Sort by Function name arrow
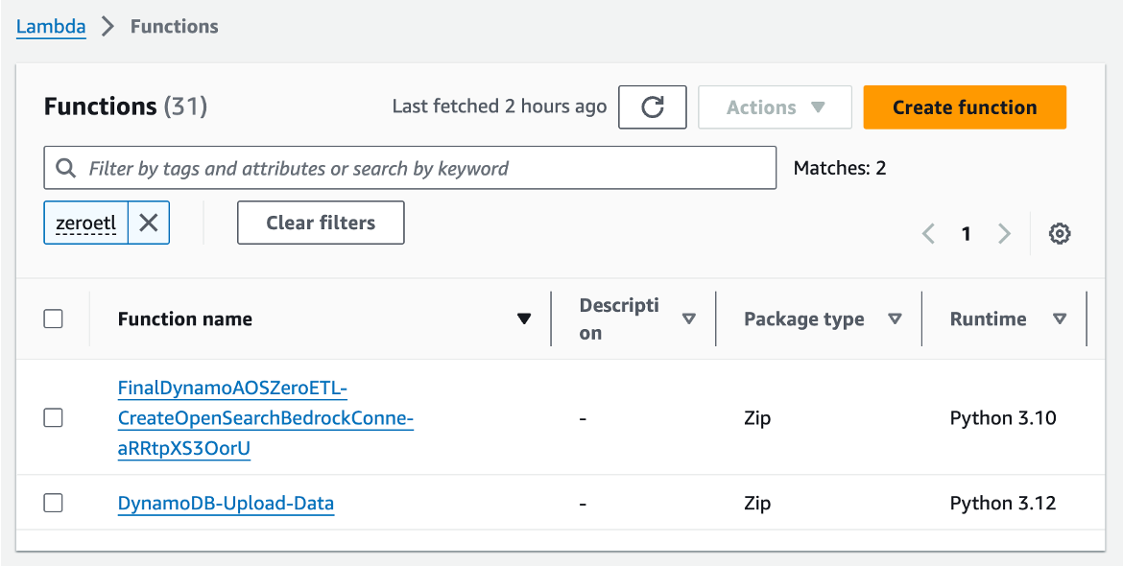This screenshot has height=566, width=1123. 524,319
